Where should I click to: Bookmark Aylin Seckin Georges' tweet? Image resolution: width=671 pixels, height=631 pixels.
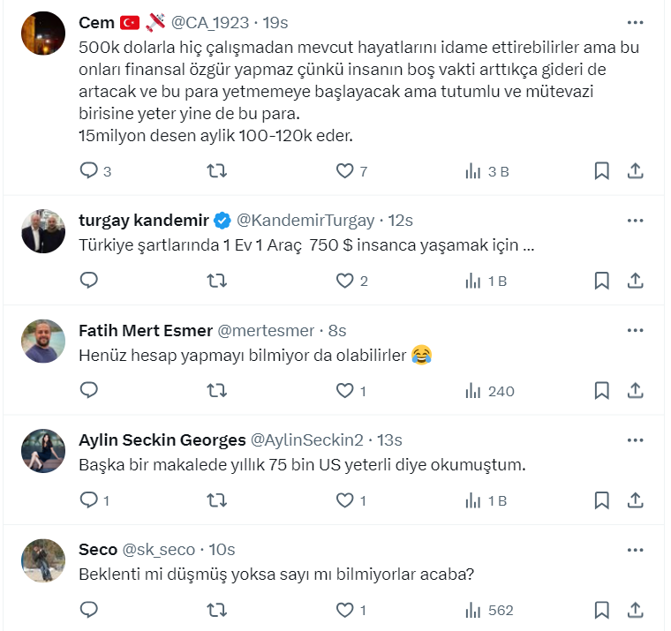point(601,500)
